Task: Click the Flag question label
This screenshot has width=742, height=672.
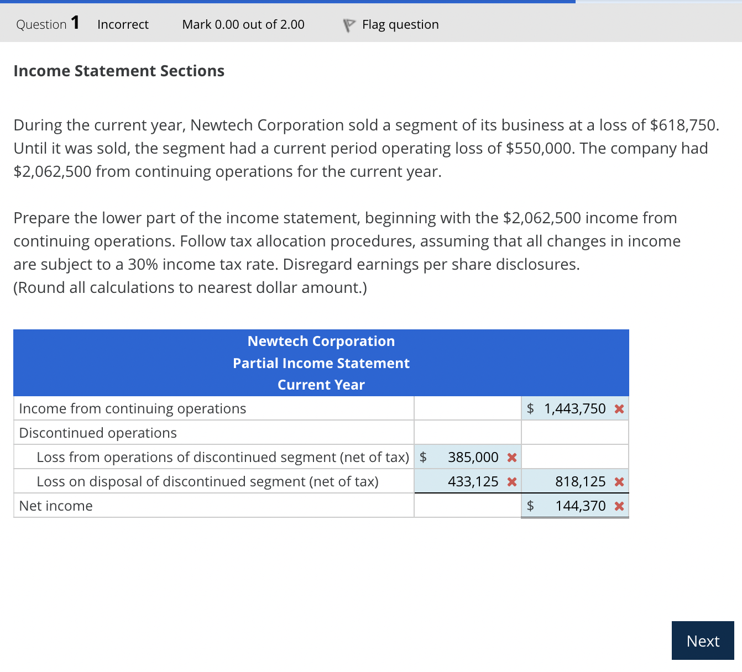Action: click(400, 24)
